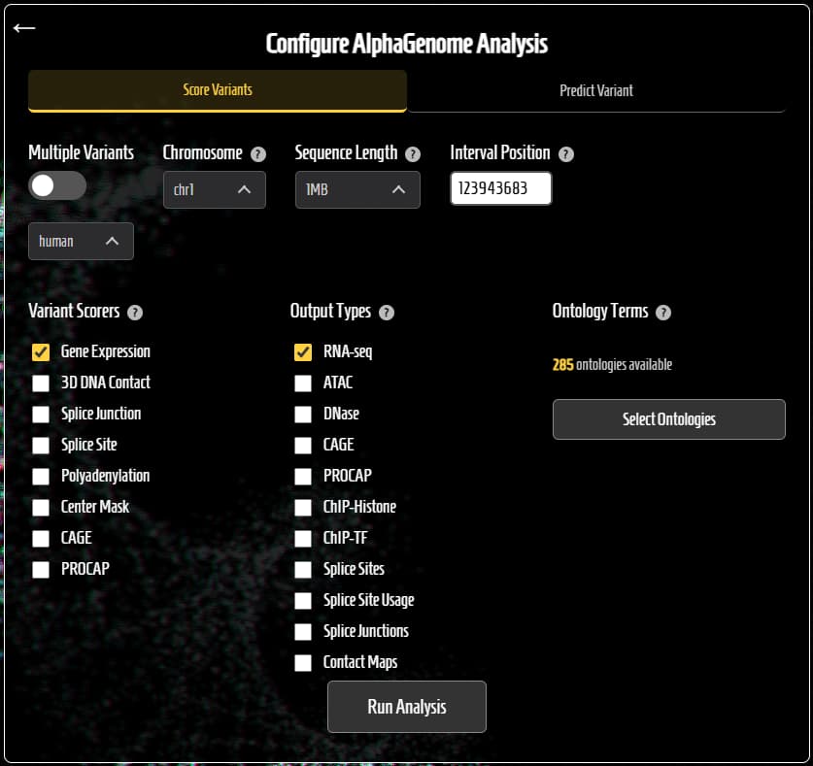Open the 1MB sequence length dropdown

point(357,189)
